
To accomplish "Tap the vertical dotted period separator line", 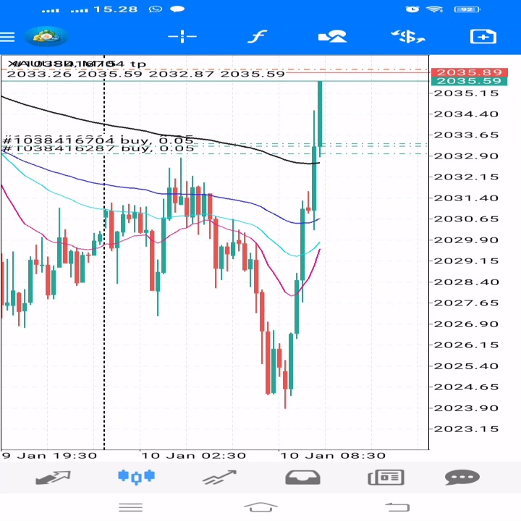I will (x=104, y=253).
